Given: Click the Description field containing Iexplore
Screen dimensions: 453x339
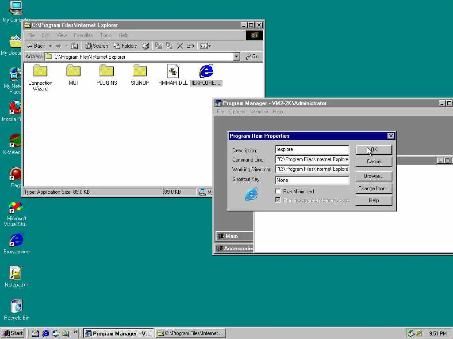Looking at the screenshot, I should tap(312, 149).
